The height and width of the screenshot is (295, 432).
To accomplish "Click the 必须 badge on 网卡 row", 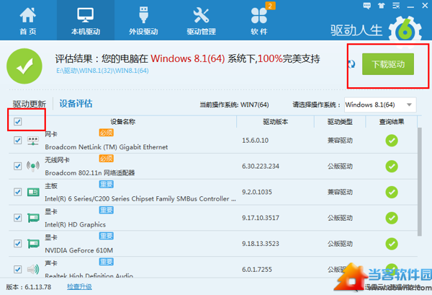I will tap(106, 133).
